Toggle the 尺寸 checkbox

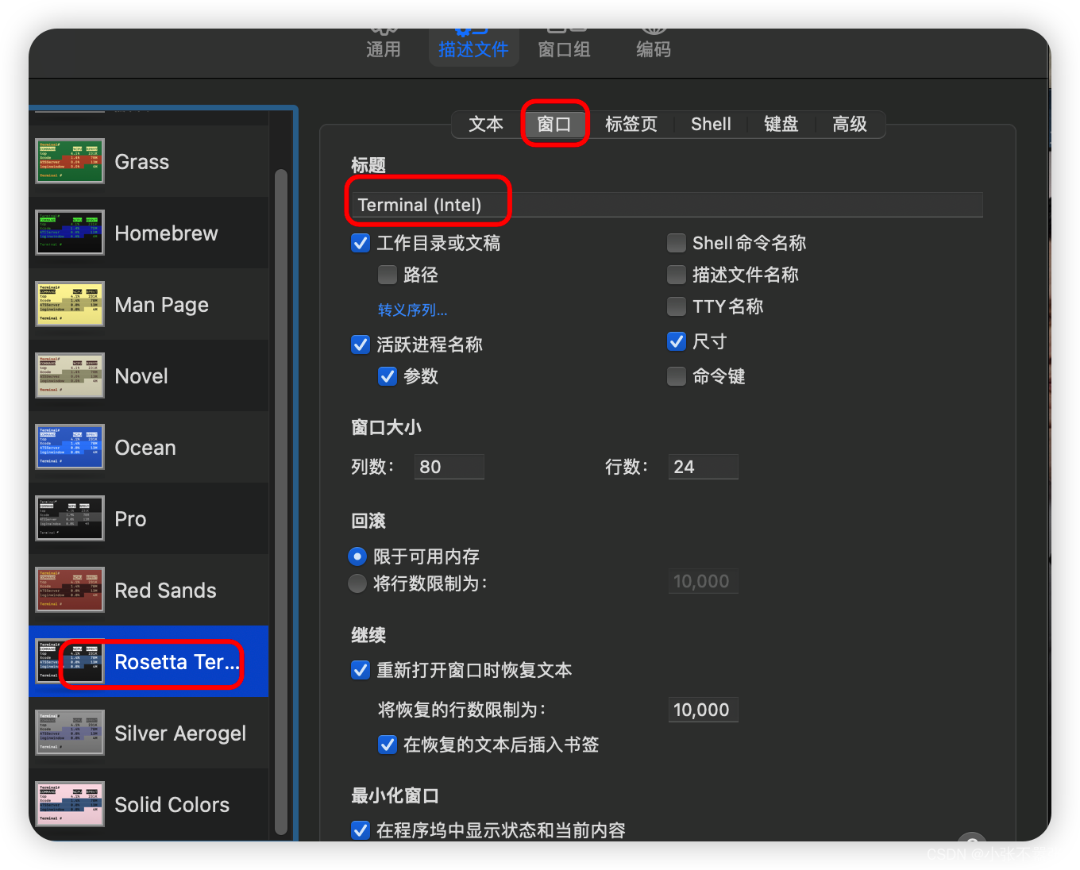click(677, 341)
